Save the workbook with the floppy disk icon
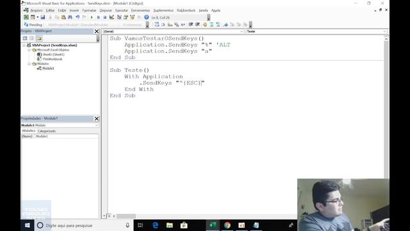Screen dimensions: 410x231 tap(43, 17)
